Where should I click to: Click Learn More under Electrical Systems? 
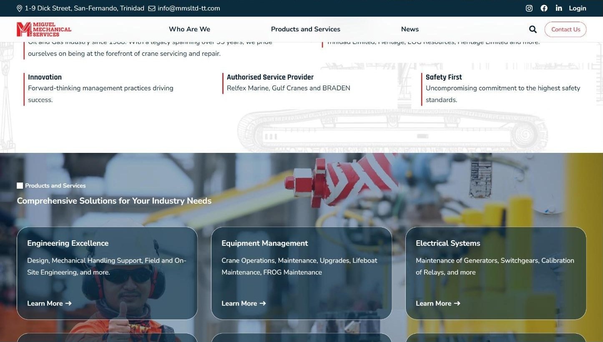[x=438, y=303]
